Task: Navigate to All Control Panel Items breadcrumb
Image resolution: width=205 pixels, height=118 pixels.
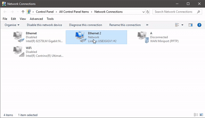Action: (x=74, y=12)
